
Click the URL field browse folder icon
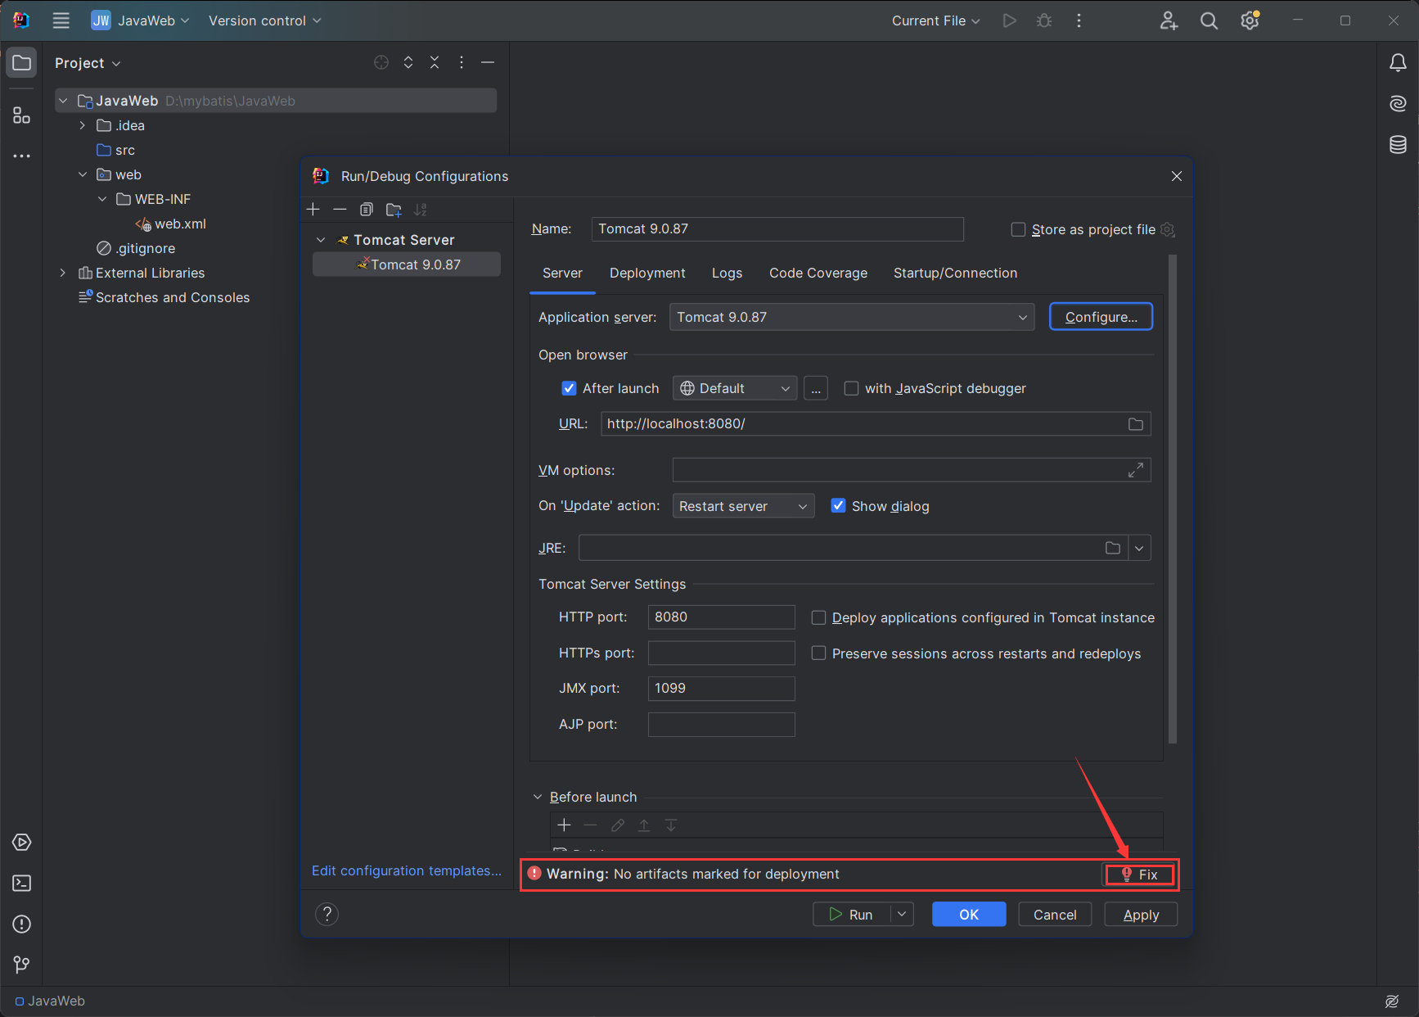(x=1135, y=424)
